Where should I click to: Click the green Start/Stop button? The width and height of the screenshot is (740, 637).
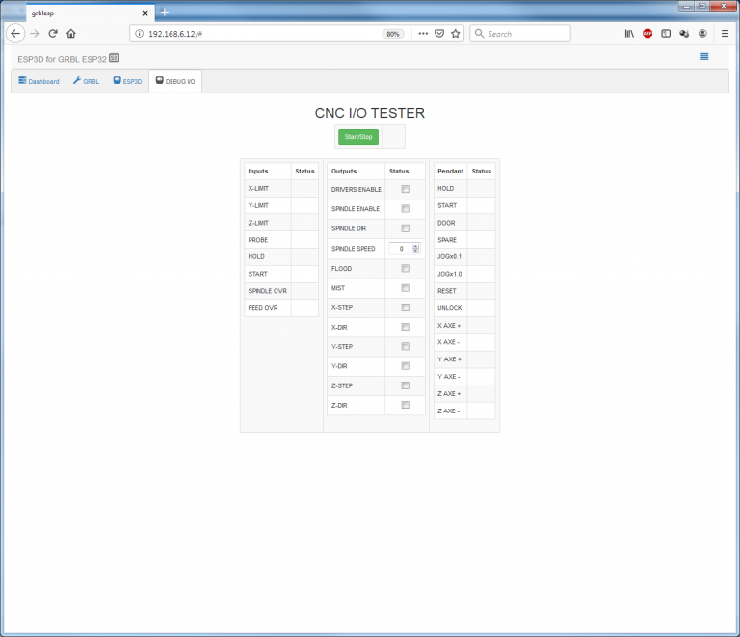[x=358, y=137]
